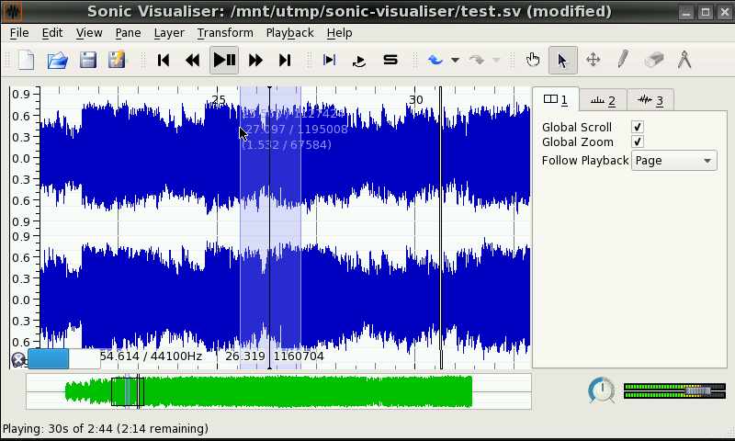
Task: Toggle Play/Pause playback button
Action: [x=224, y=61]
